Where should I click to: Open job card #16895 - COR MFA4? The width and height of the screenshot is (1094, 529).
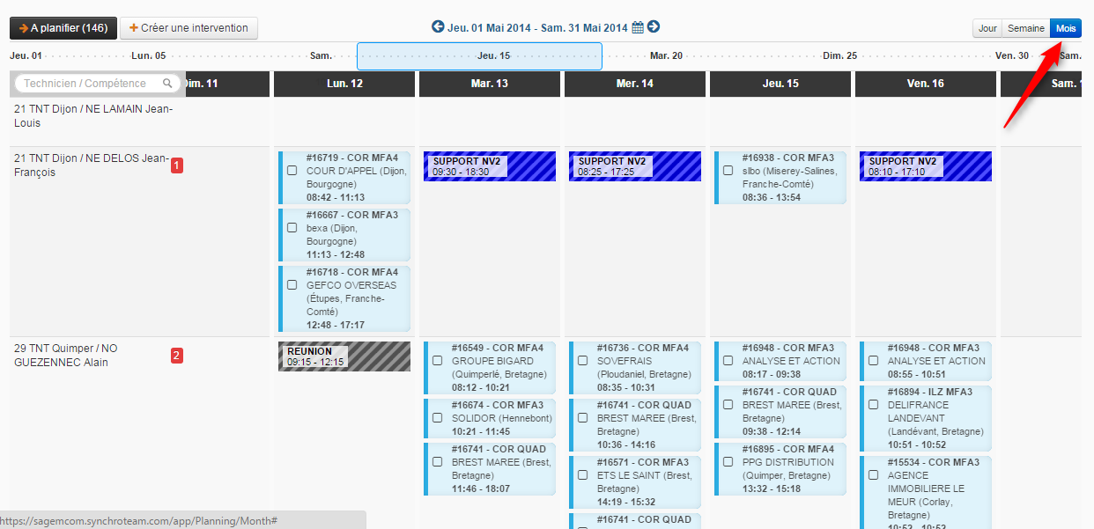pyautogui.click(x=780, y=469)
